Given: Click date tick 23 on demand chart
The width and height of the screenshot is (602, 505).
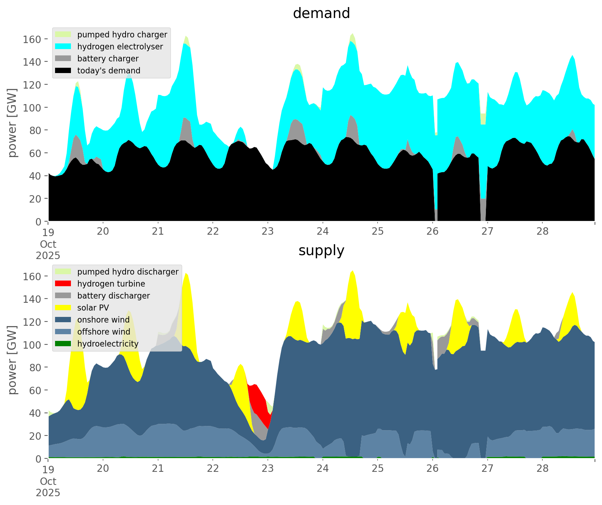Looking at the screenshot, I should click(x=268, y=232).
